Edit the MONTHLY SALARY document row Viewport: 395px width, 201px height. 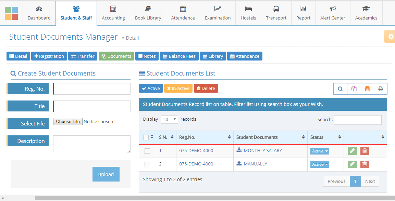(x=352, y=151)
